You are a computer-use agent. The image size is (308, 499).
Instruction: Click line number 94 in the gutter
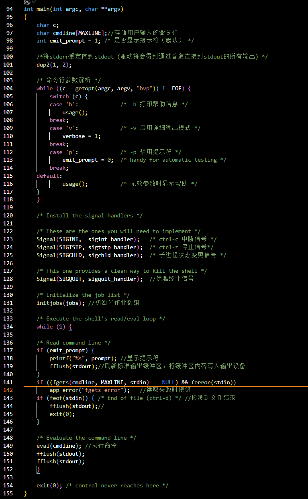point(10,9)
